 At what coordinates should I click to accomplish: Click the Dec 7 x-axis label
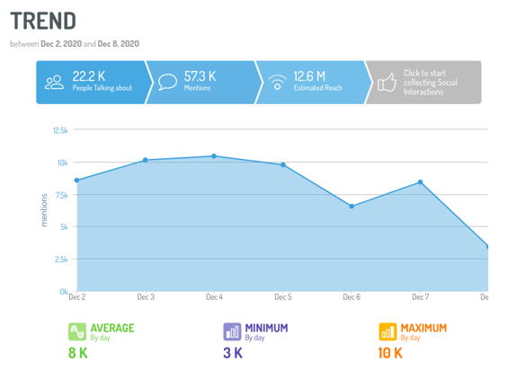(421, 297)
